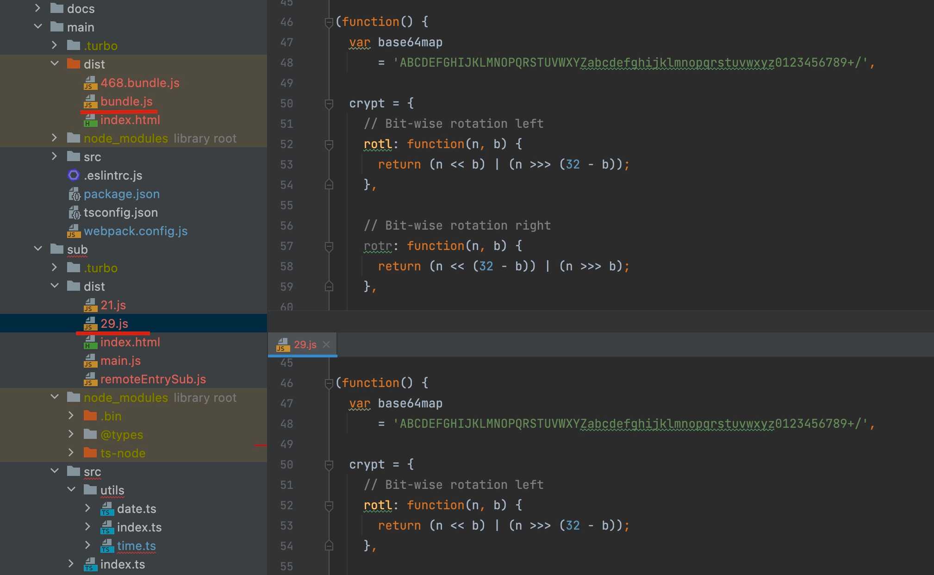
Task: Open the bundle.js file in main dist
Action: pyautogui.click(x=126, y=101)
